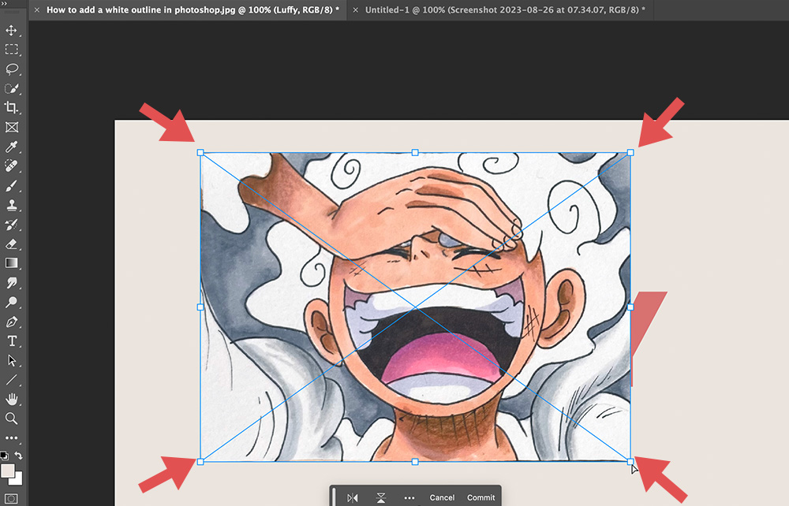Click the middle-left transform handle
This screenshot has width=789, height=506.
tap(200, 307)
